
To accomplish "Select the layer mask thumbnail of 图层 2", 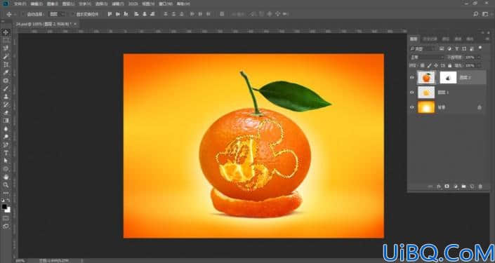I will click(x=448, y=77).
